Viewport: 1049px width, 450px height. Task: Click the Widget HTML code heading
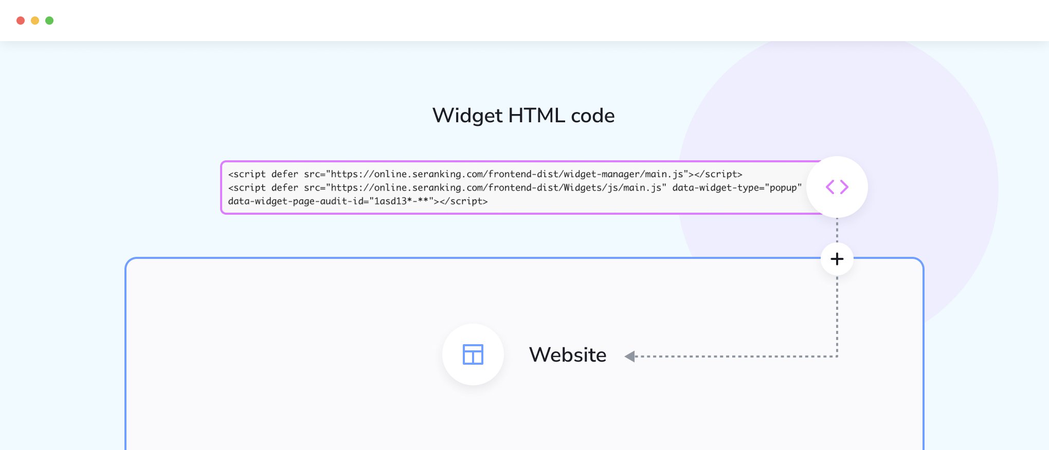click(523, 116)
